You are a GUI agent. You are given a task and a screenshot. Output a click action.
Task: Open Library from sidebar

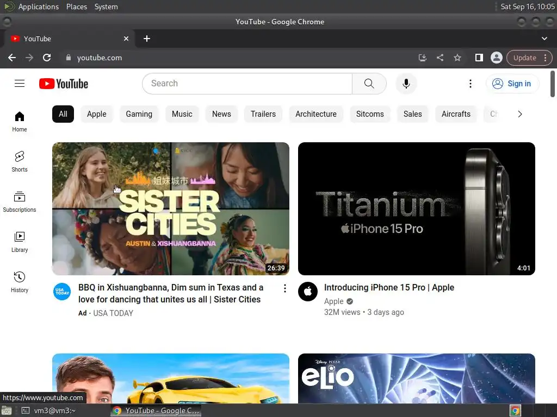[x=20, y=242]
